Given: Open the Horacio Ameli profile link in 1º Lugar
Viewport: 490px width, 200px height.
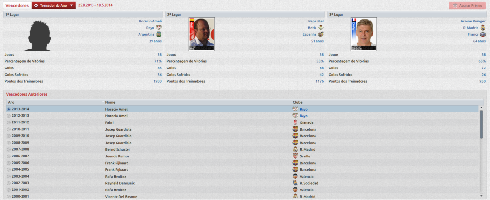Looking at the screenshot, I should point(150,21).
